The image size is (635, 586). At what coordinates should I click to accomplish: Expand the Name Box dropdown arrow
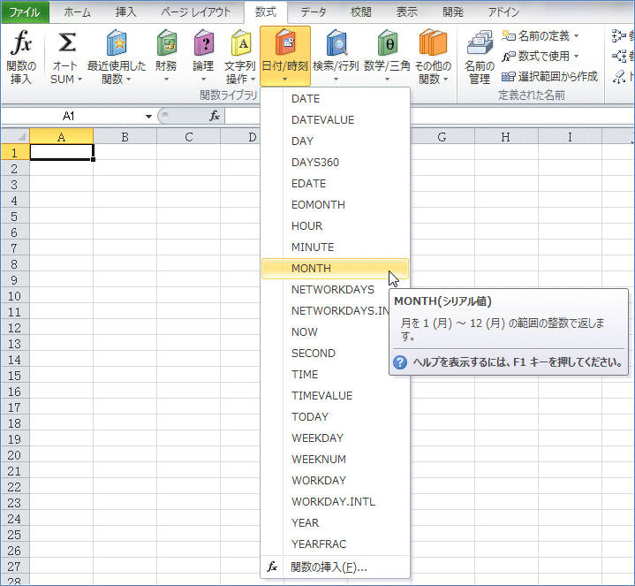click(x=148, y=117)
